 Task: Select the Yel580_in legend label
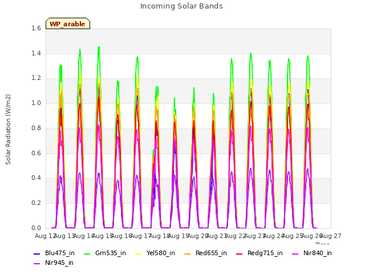coord(161,253)
